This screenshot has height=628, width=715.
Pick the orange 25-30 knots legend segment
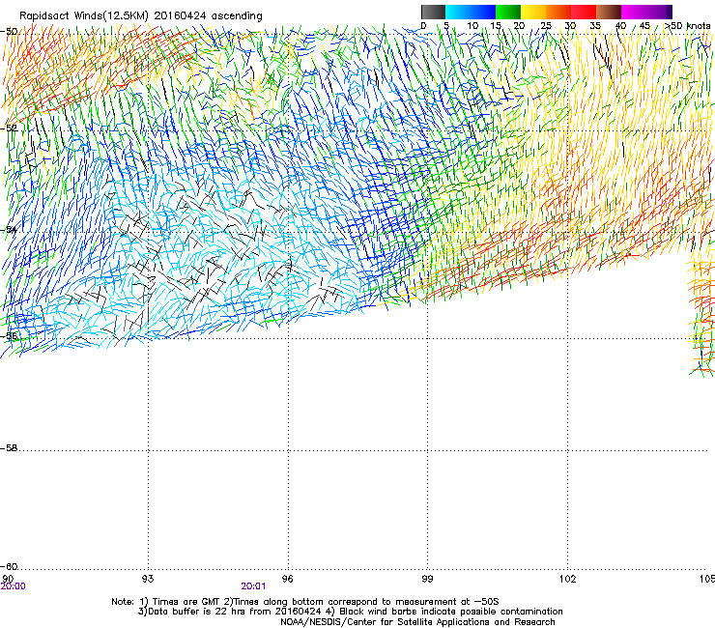(x=558, y=12)
